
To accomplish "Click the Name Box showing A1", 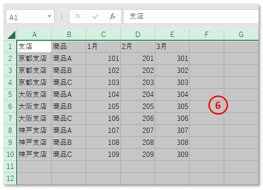I will coord(30,17).
